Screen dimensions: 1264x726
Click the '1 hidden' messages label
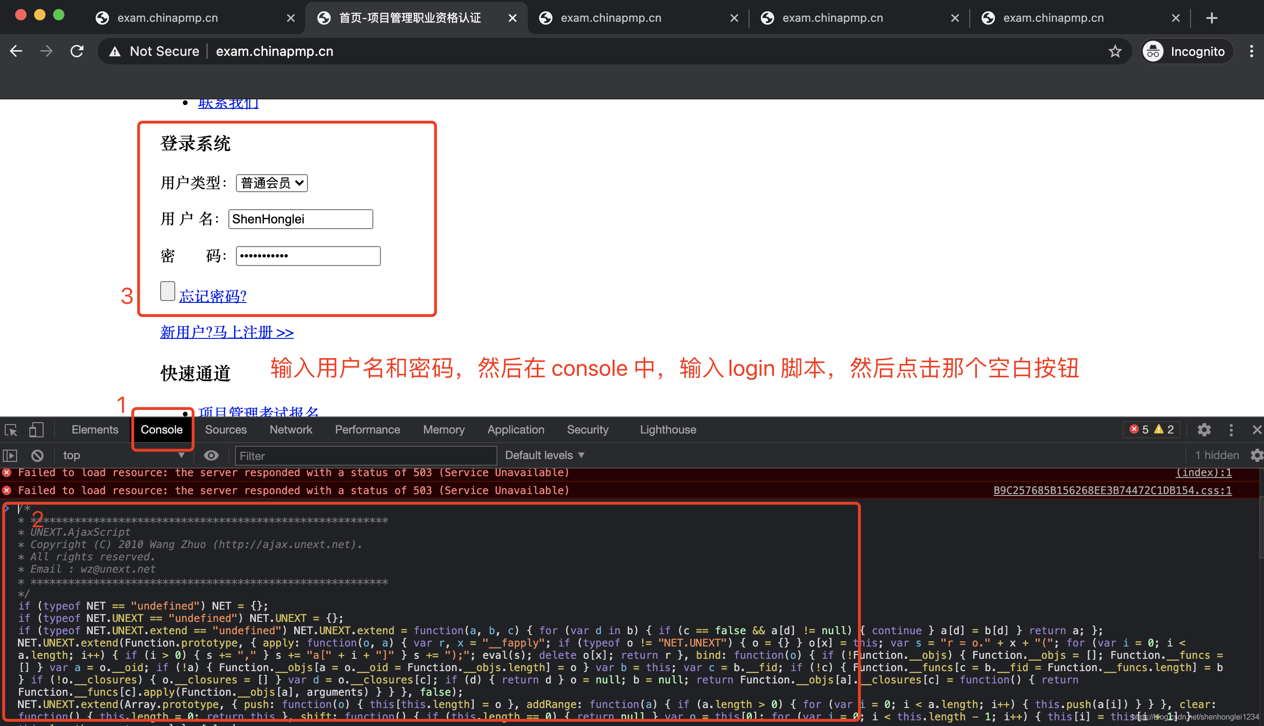1217,455
